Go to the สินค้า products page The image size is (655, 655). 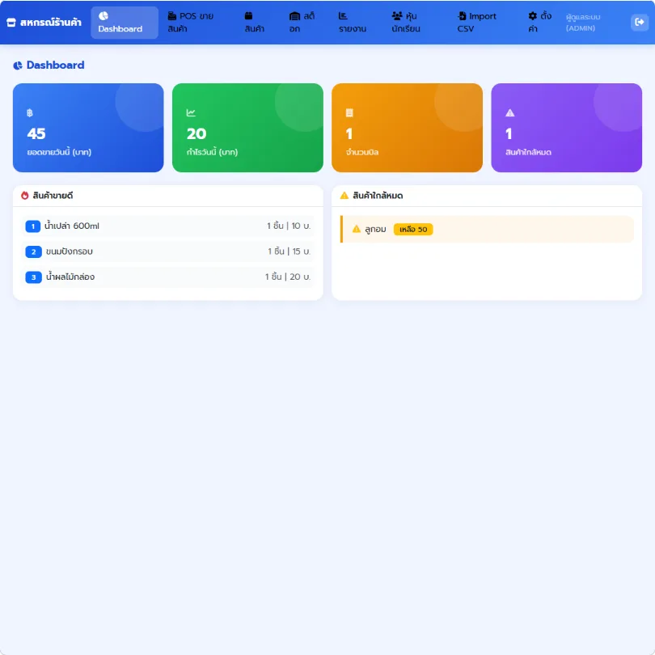(x=255, y=23)
